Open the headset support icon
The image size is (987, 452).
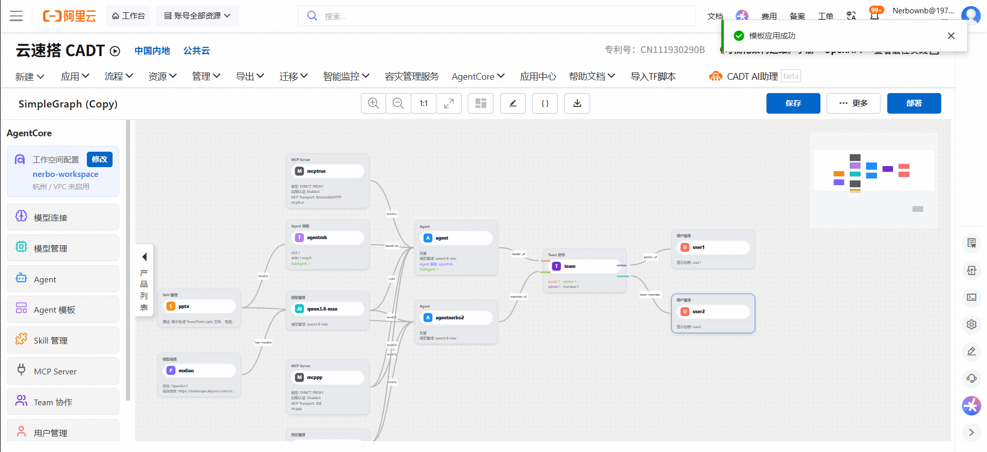(972, 378)
